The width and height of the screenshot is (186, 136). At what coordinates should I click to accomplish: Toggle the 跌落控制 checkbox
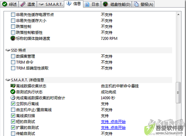point(13,26)
